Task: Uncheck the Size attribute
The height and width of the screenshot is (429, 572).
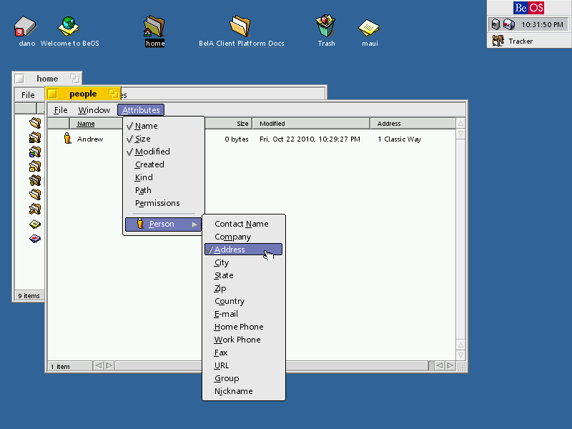Action: pyautogui.click(x=143, y=138)
